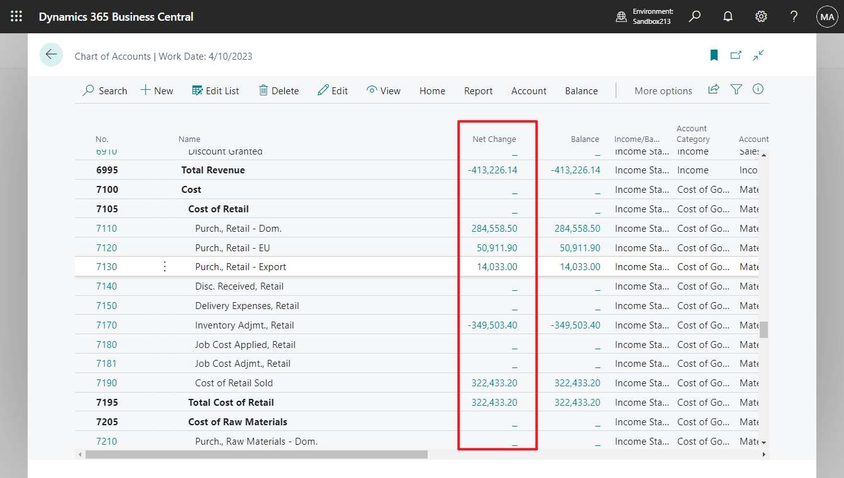Open the MA account avatar
The height and width of the screenshot is (478, 844).
[827, 16]
